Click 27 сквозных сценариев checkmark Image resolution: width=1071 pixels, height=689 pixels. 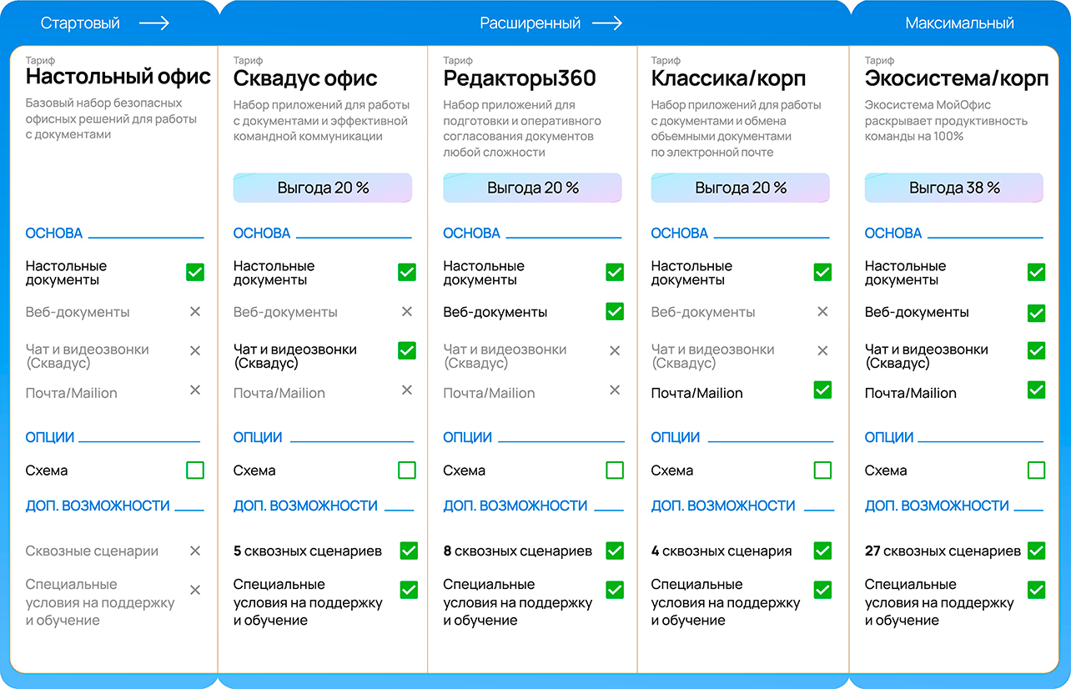pyautogui.click(x=1036, y=551)
